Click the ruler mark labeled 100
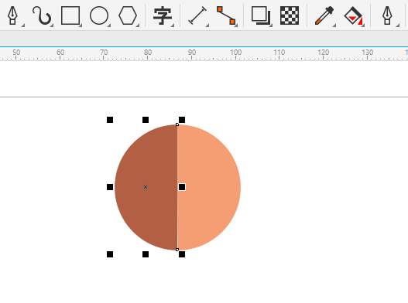 pyautogui.click(x=236, y=53)
